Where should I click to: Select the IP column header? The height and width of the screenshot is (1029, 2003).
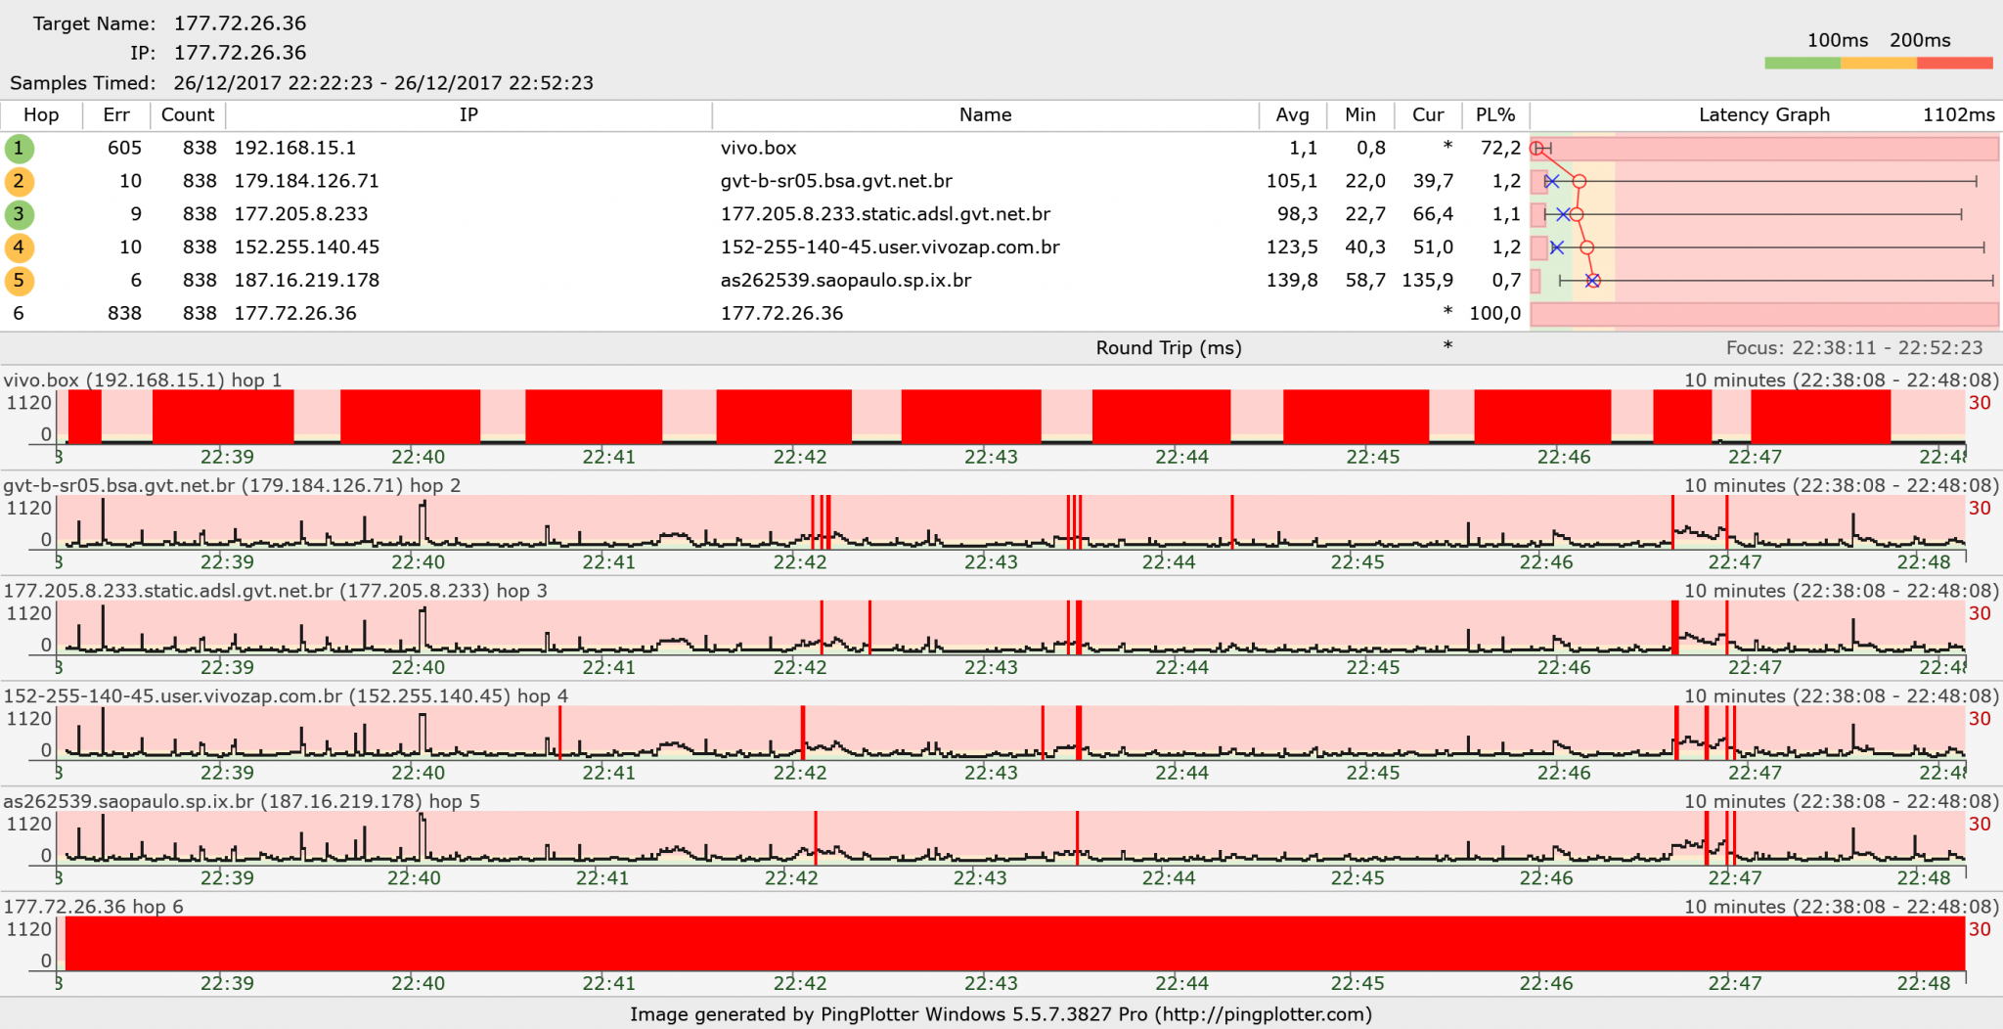click(x=469, y=115)
